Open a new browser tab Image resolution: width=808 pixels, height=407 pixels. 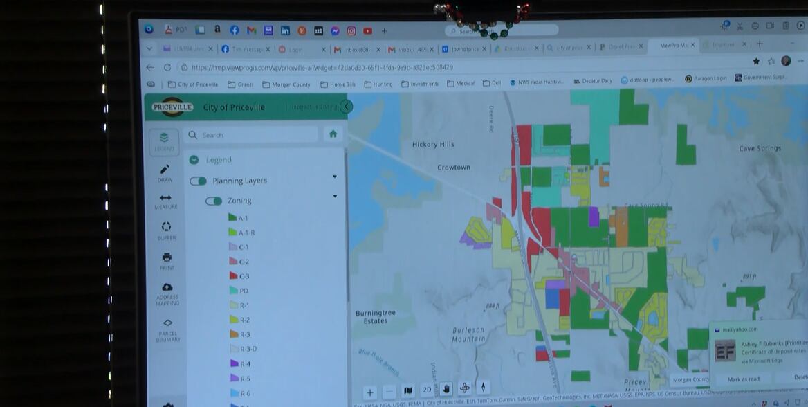(x=760, y=44)
